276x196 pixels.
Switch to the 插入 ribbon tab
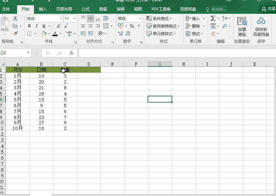pos(43,9)
